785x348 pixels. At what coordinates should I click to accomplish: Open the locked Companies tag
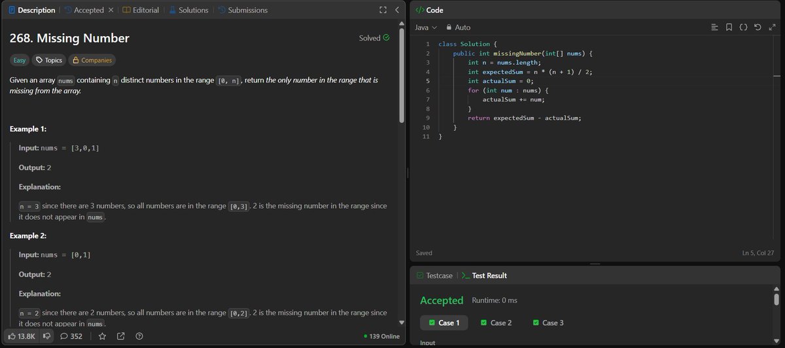click(92, 60)
